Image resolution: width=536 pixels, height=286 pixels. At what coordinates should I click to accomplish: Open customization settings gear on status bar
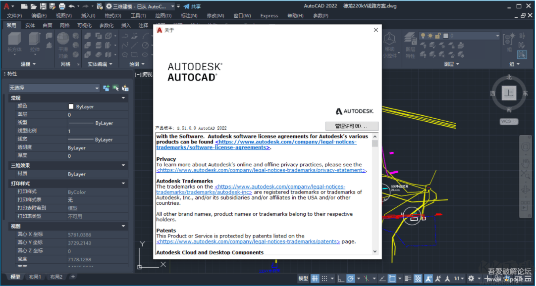coord(472,278)
